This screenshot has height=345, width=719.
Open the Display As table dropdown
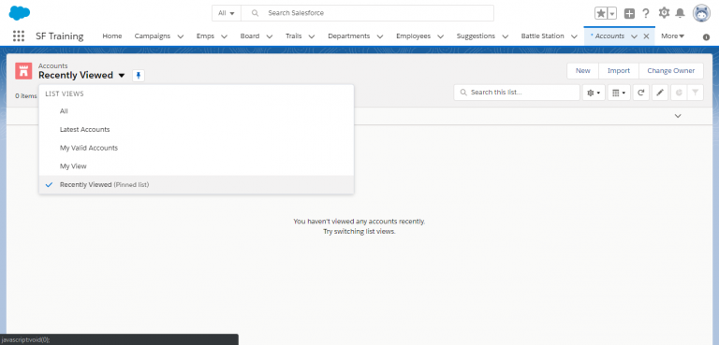pyautogui.click(x=619, y=93)
